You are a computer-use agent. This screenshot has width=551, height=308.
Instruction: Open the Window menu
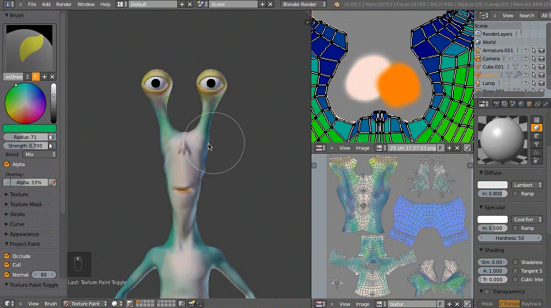(x=86, y=4)
